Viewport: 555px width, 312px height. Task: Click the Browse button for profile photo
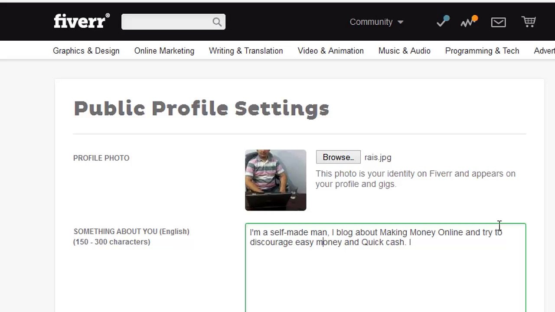coord(338,157)
